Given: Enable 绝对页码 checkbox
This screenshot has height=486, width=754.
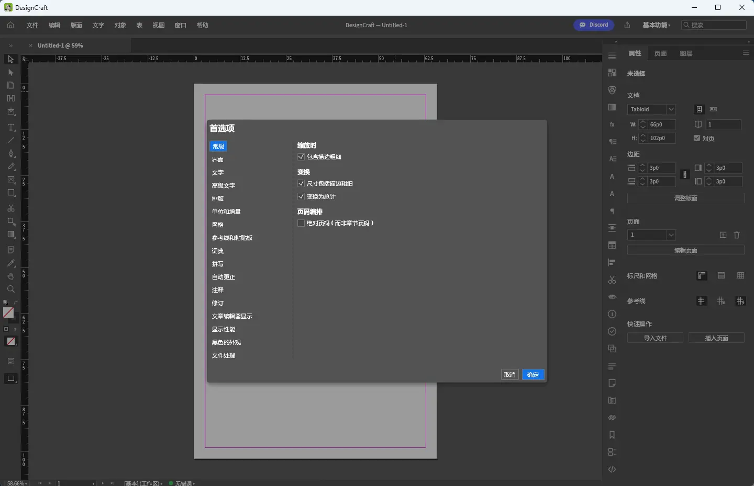Looking at the screenshot, I should coord(301,223).
